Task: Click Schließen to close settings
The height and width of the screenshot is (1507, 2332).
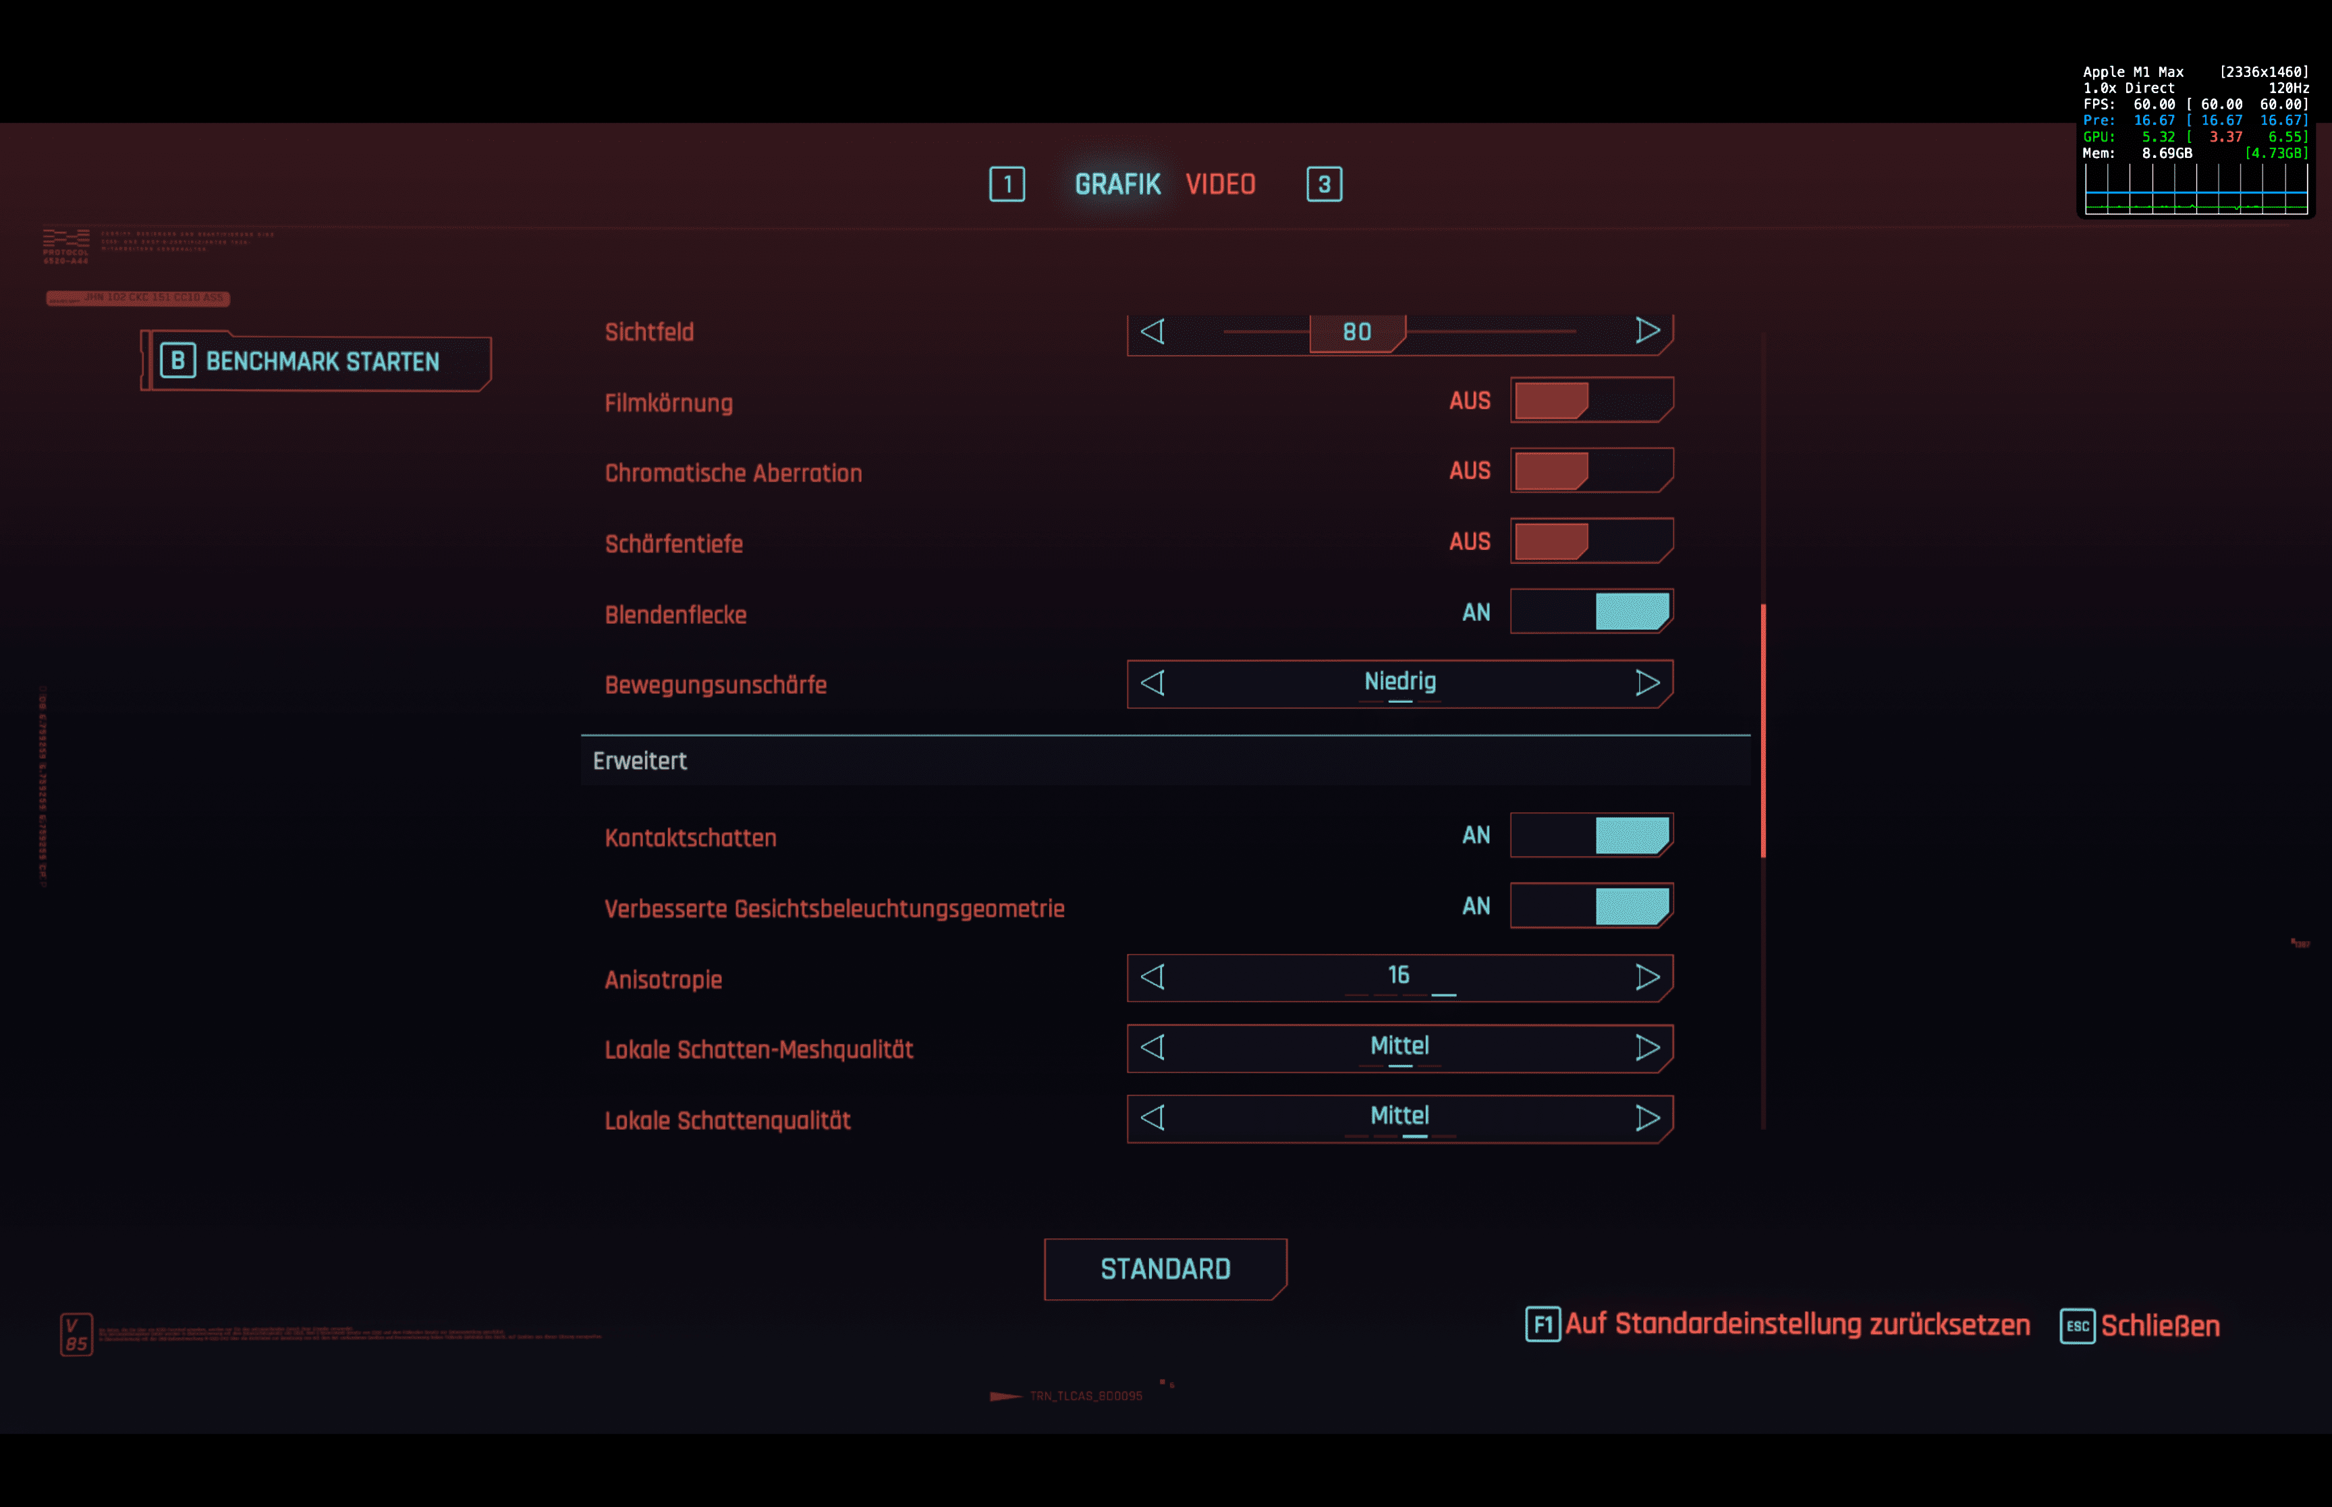Action: pyautogui.click(x=2161, y=1327)
